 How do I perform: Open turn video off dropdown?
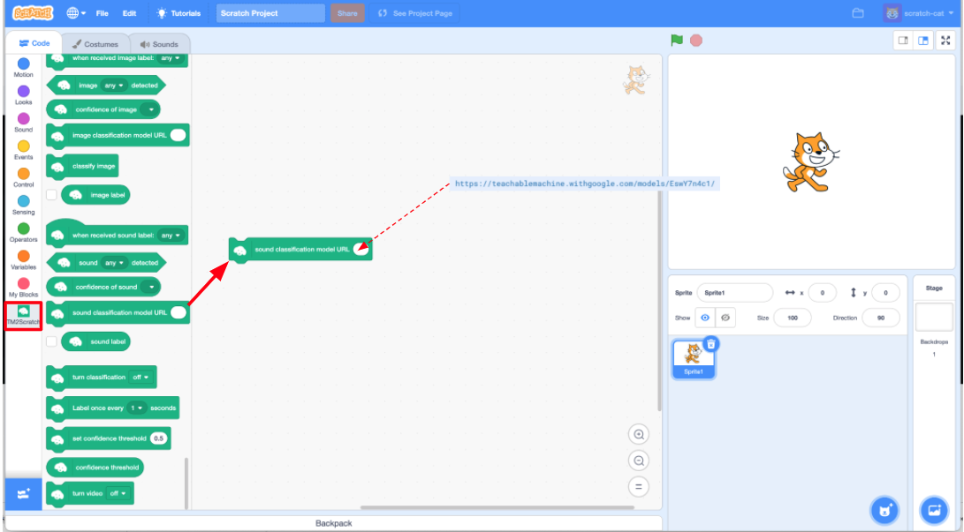click(x=118, y=493)
